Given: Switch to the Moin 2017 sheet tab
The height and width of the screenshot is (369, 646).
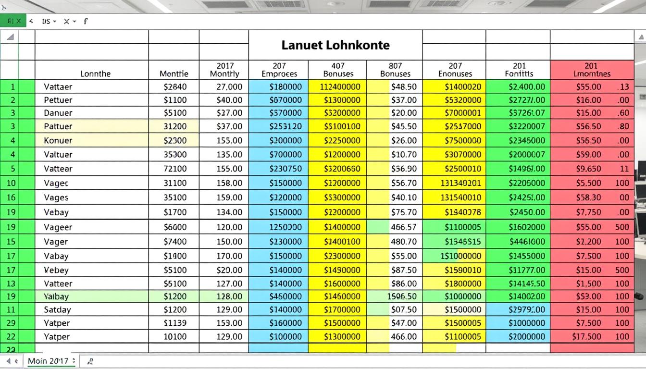Looking at the screenshot, I should [48, 361].
